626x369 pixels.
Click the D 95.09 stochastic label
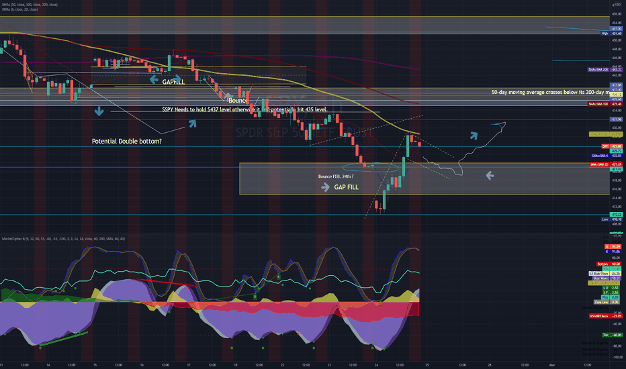[613, 246]
